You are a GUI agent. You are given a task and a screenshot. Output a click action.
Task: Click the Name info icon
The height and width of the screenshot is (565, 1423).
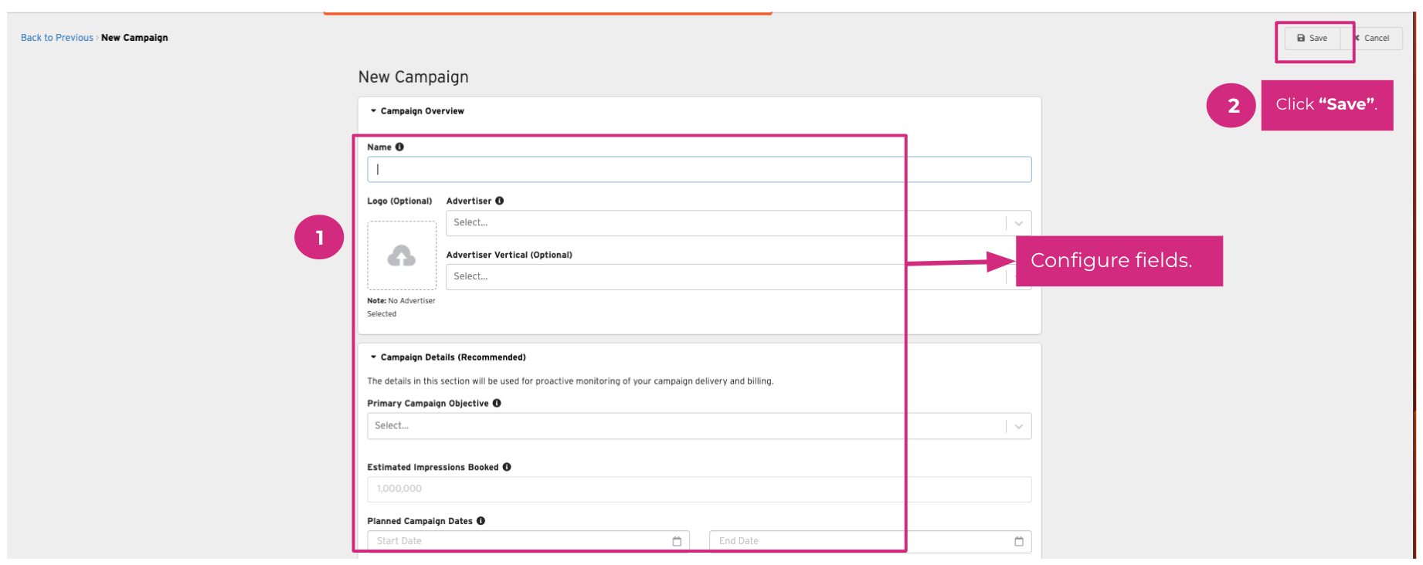[399, 147]
